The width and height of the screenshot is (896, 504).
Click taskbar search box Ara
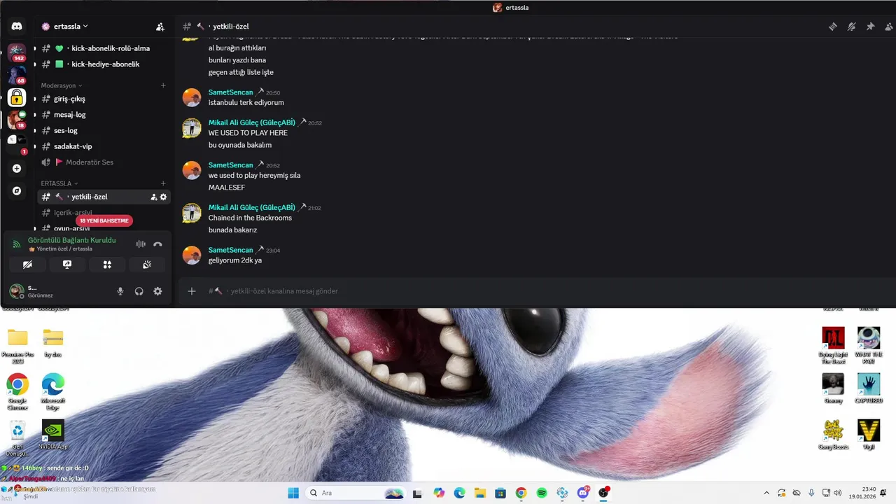pyautogui.click(x=356, y=493)
